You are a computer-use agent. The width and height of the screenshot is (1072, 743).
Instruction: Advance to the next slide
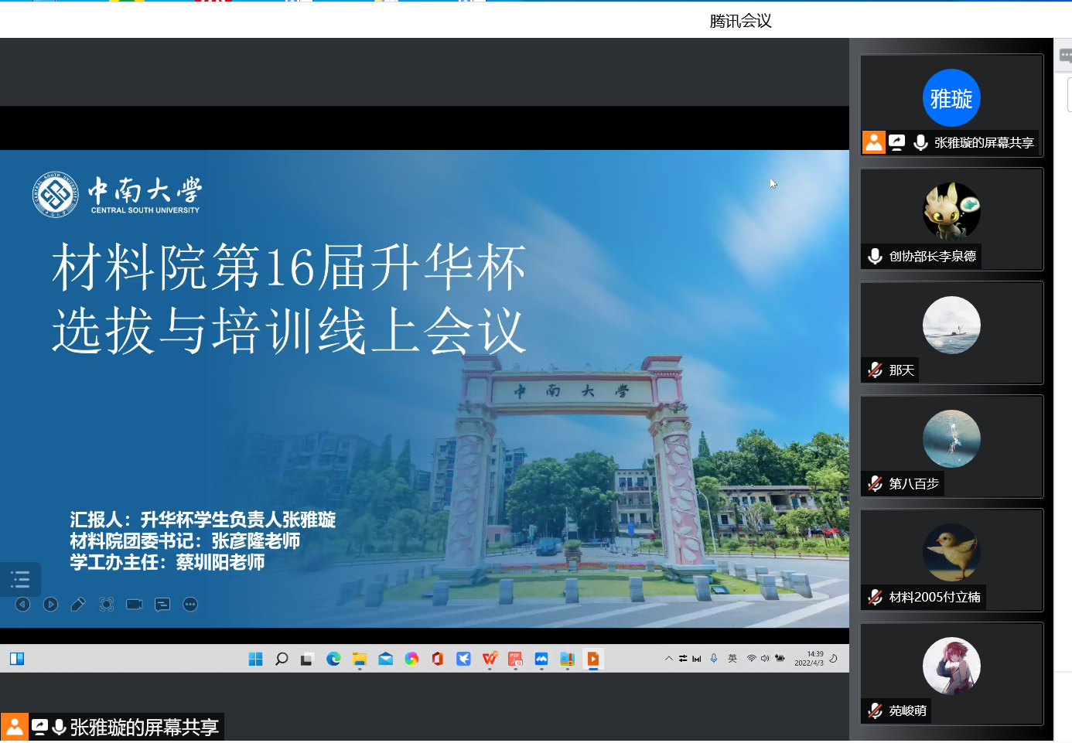pyautogui.click(x=50, y=605)
